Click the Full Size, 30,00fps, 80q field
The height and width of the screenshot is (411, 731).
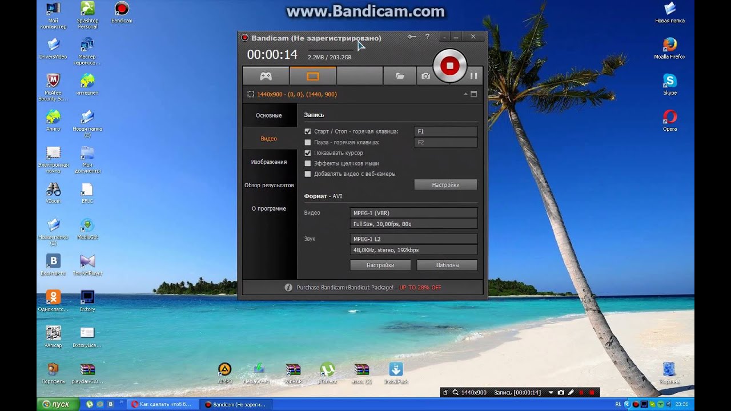[413, 224]
